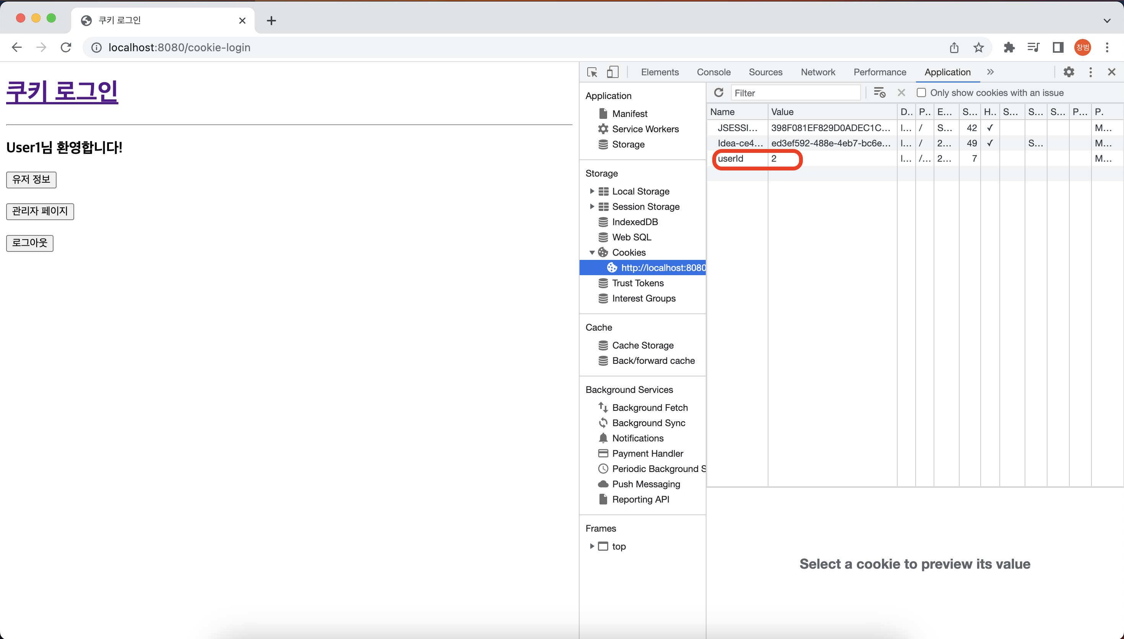
Task: Click the browser side panel icon
Action: (x=1058, y=47)
